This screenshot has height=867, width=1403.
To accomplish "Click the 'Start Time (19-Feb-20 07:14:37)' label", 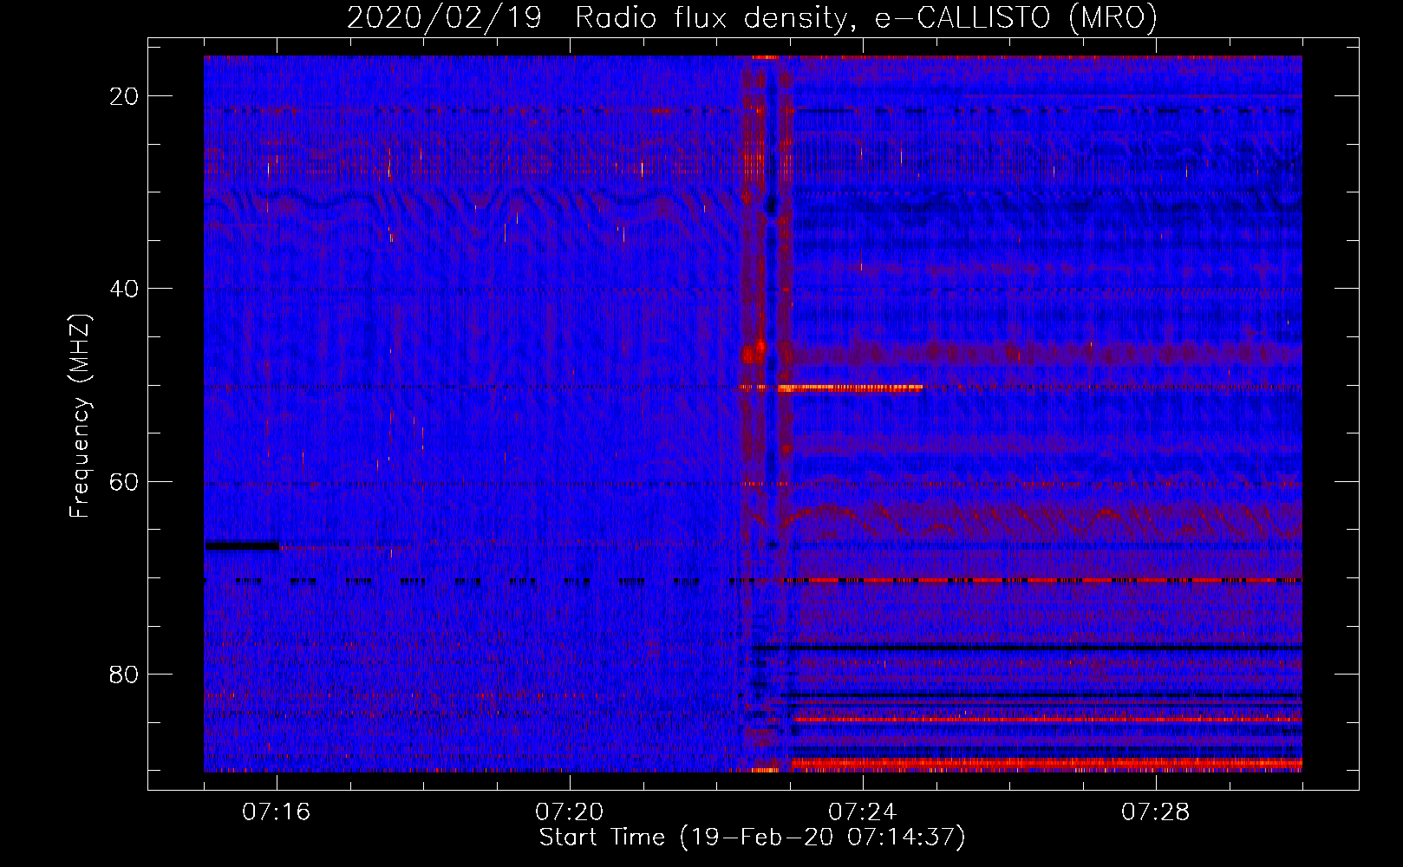I will click(x=752, y=838).
